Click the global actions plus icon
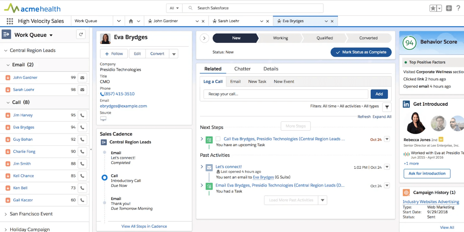 [x=449, y=8]
